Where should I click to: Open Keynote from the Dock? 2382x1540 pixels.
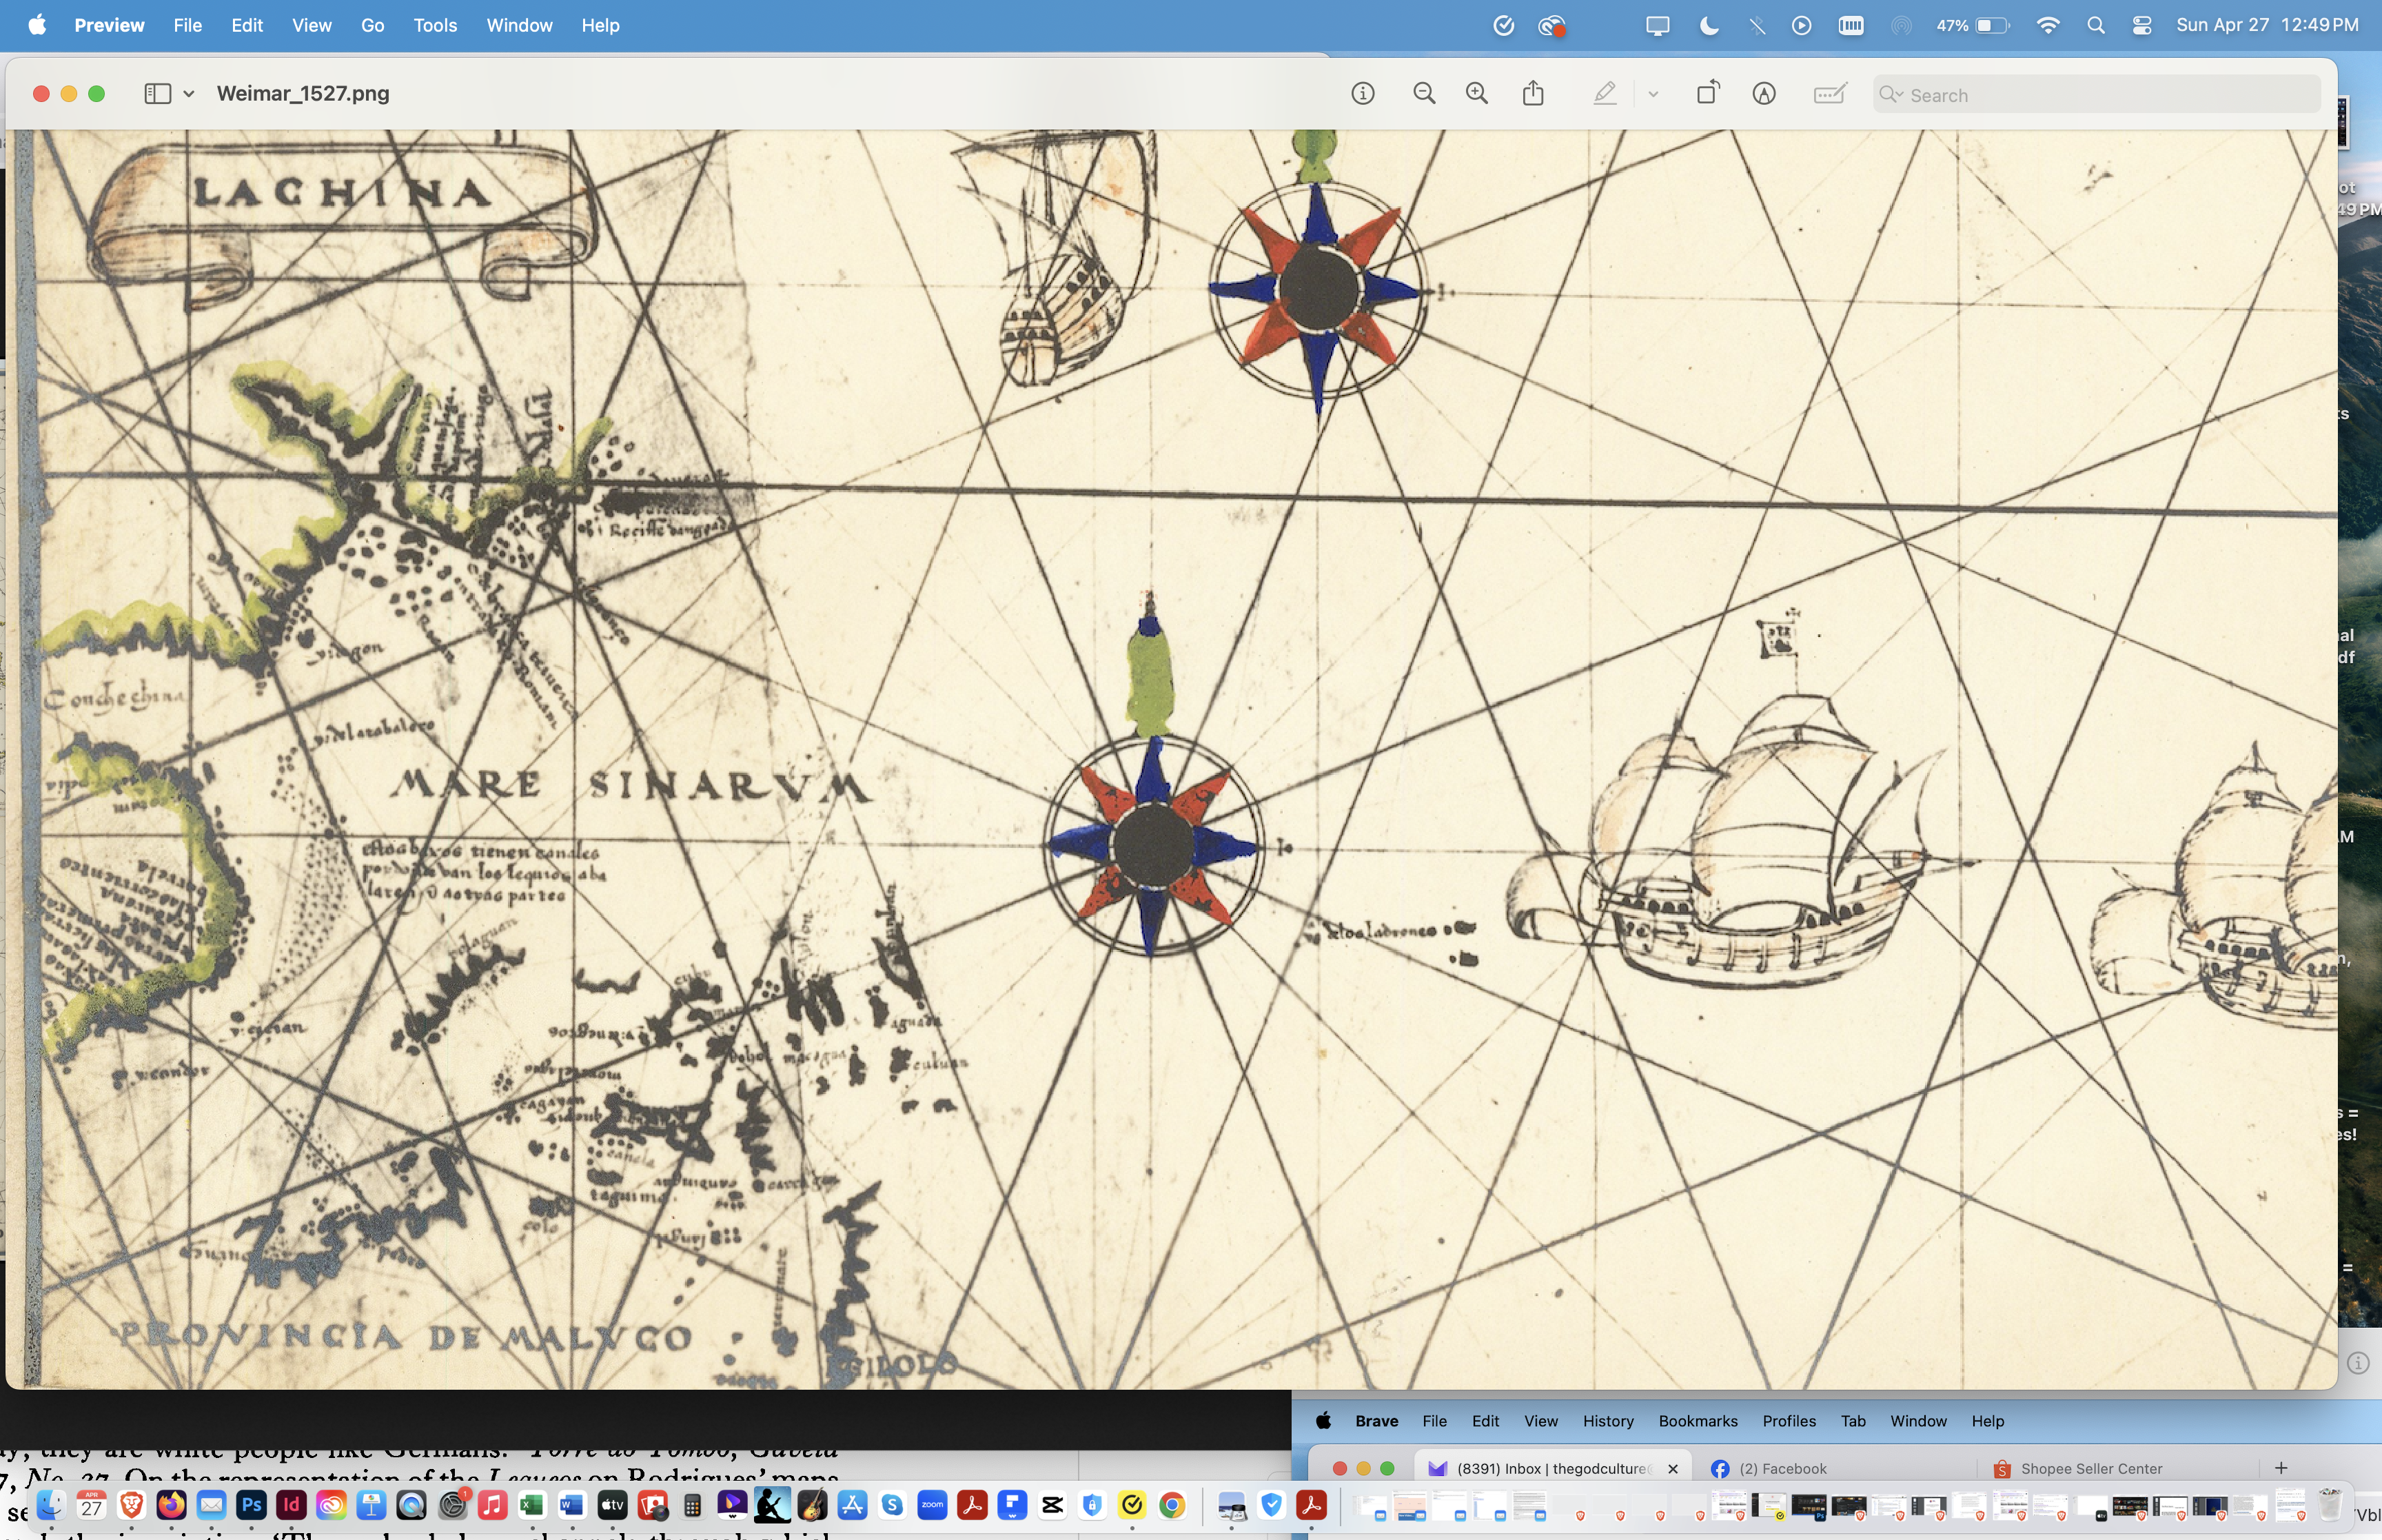tap(371, 1504)
